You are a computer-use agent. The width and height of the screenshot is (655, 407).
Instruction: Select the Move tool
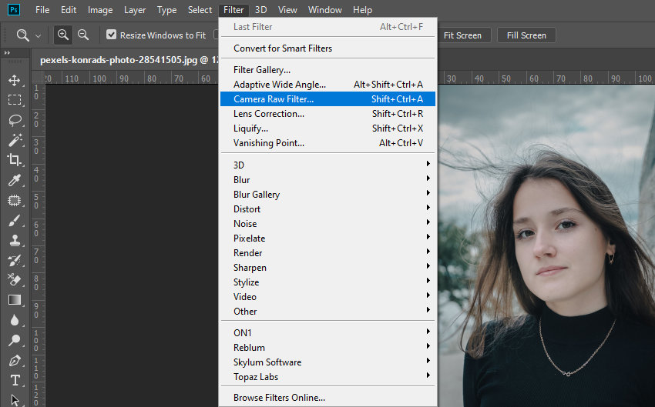[15, 80]
